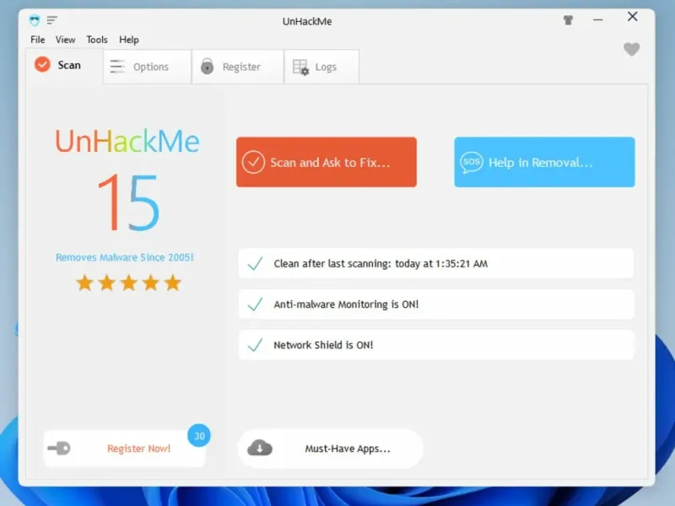The width and height of the screenshot is (675, 506).
Task: Click the Removes Malware Since 2005 link
Action: 125,257
